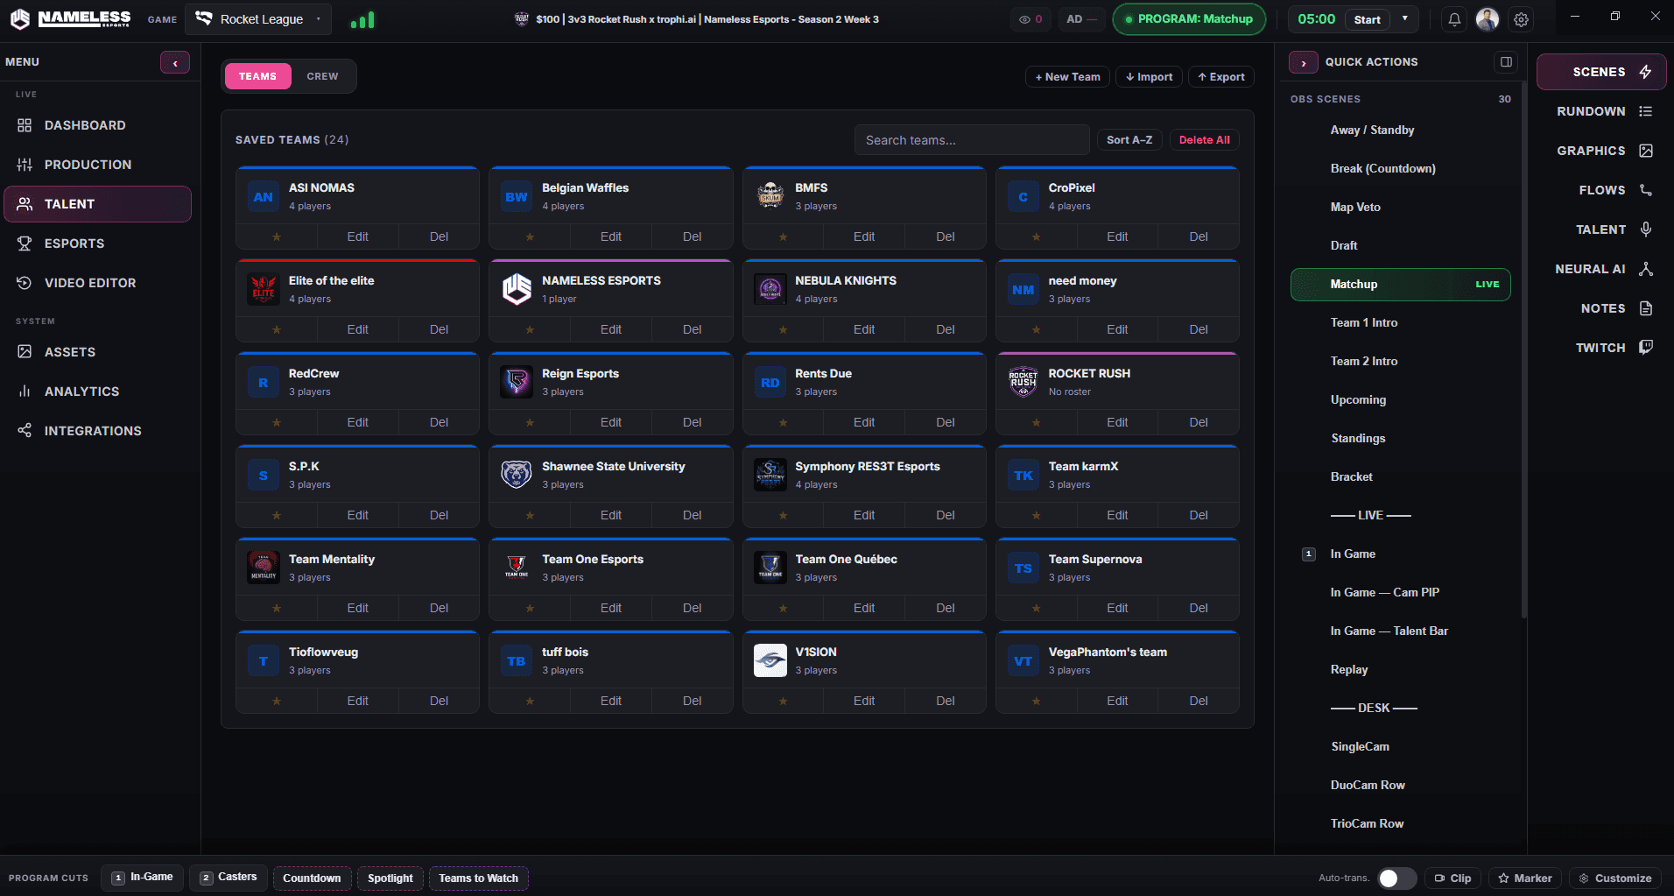Open the Rocket League game dropdown

pyautogui.click(x=259, y=19)
